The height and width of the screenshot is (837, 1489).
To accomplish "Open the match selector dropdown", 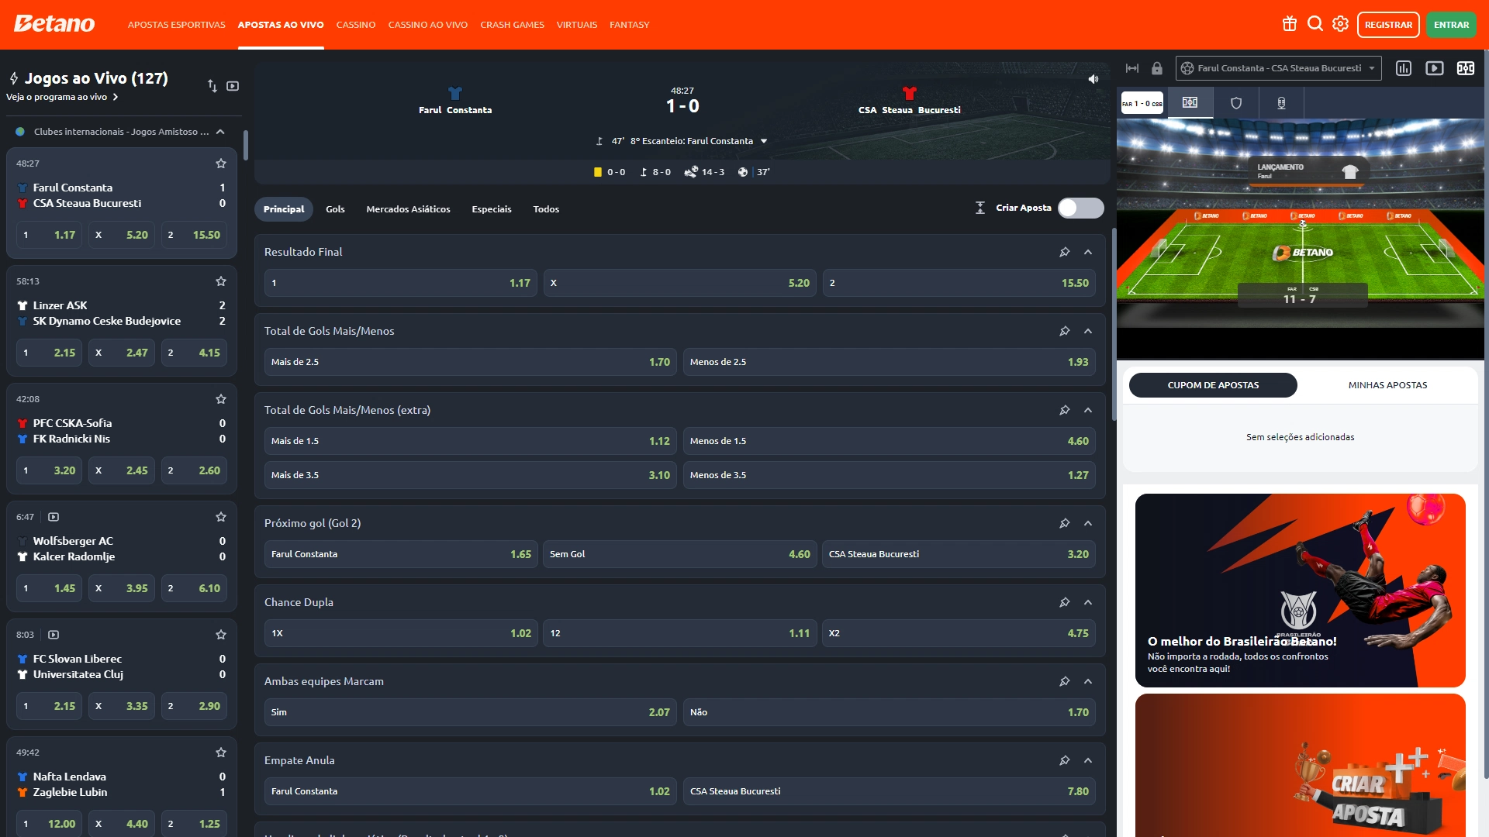I will point(1279,68).
